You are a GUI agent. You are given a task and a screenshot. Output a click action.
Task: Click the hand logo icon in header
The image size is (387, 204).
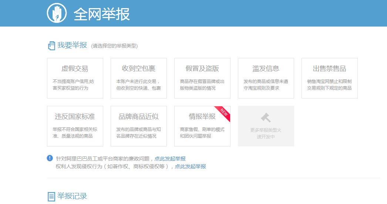tap(57, 13)
